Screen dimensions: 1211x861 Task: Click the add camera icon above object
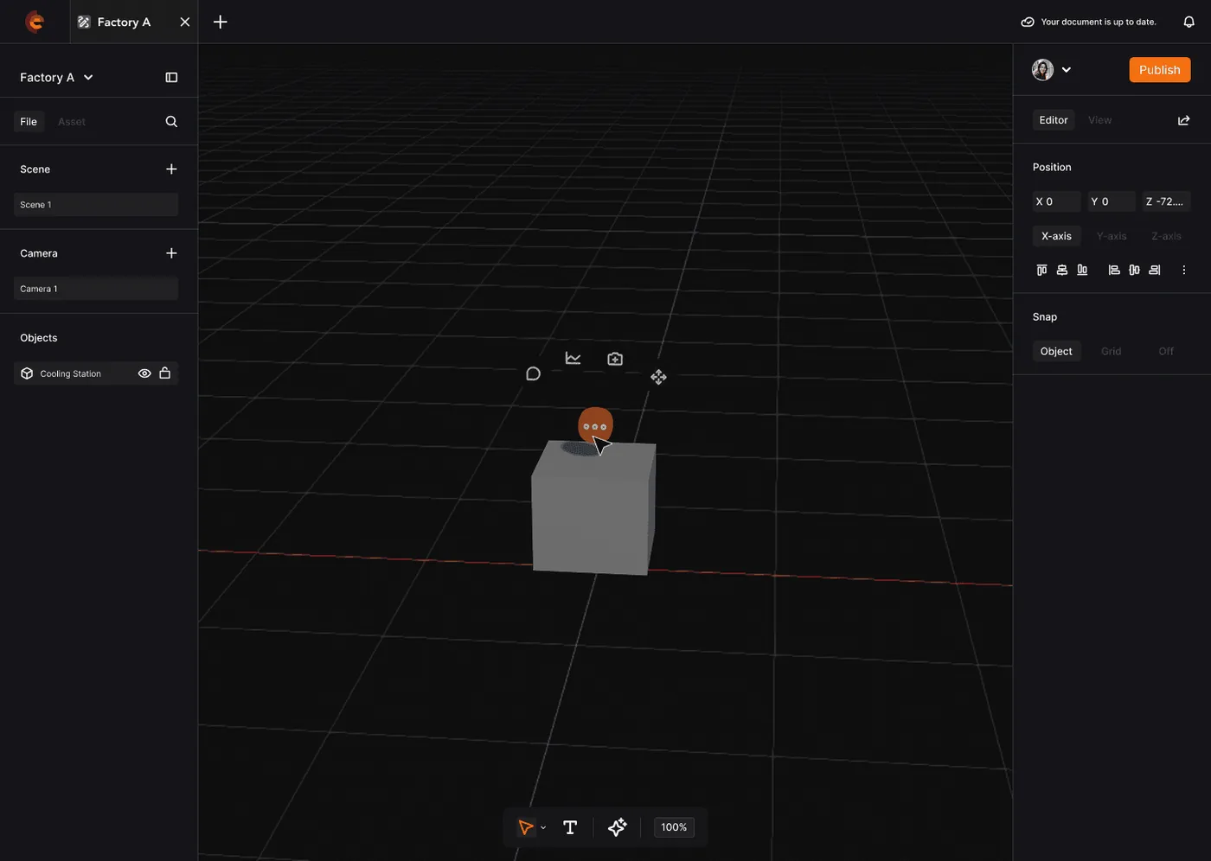click(615, 359)
